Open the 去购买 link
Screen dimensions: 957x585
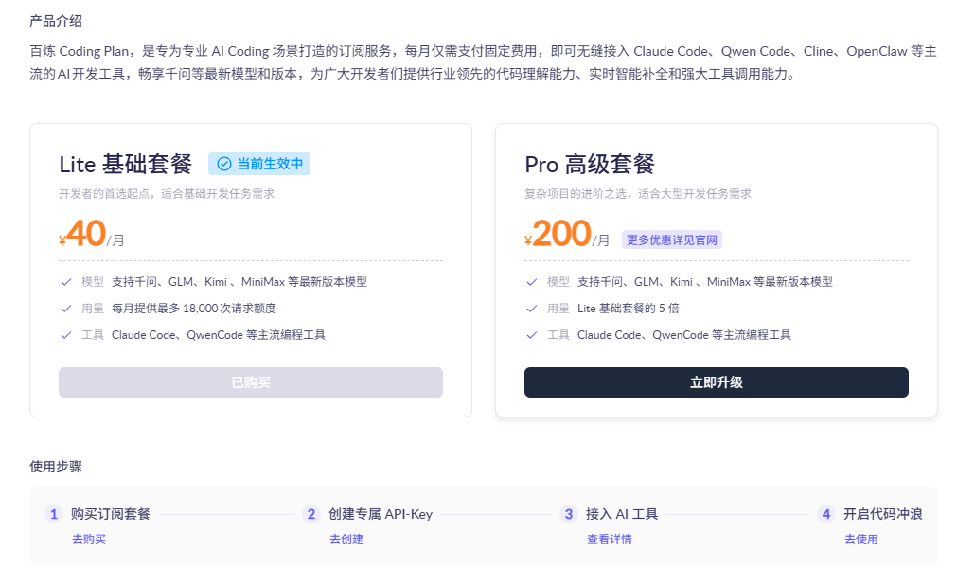(x=89, y=540)
